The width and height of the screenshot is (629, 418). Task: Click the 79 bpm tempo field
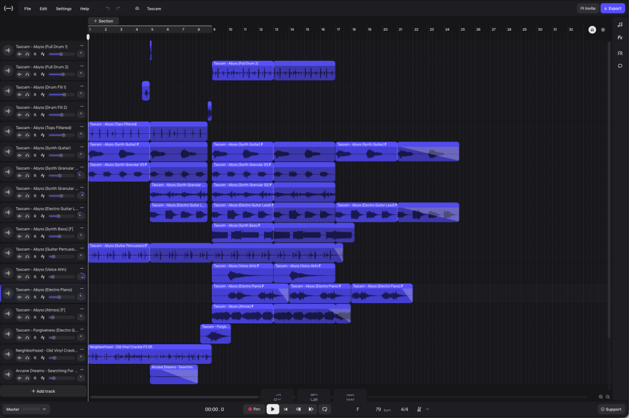click(x=382, y=409)
